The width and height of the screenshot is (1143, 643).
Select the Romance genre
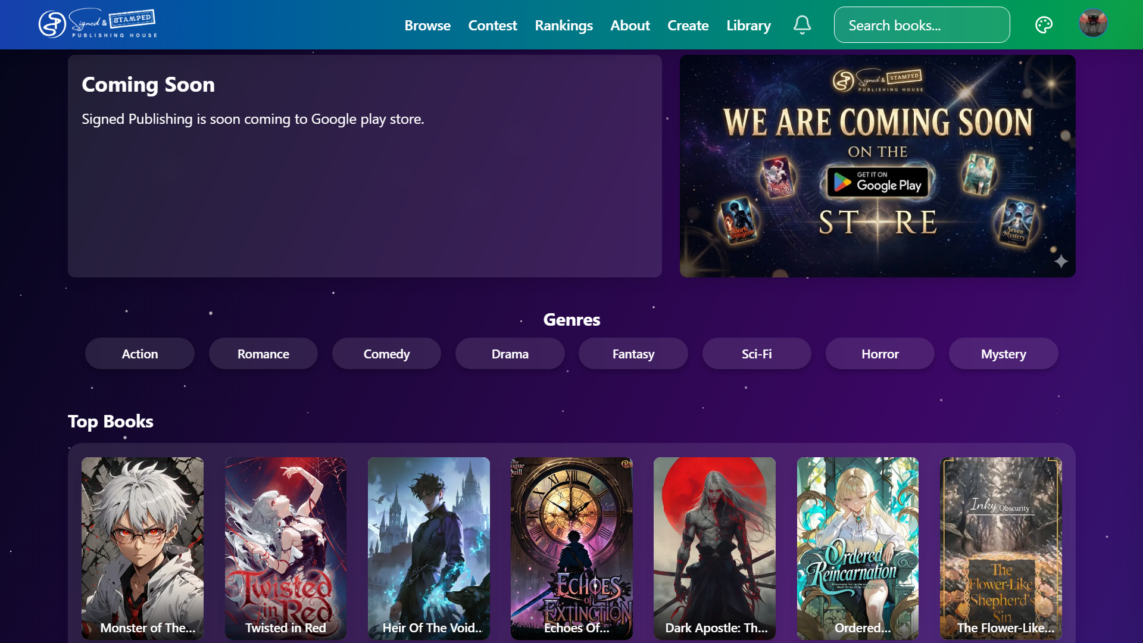pos(263,354)
